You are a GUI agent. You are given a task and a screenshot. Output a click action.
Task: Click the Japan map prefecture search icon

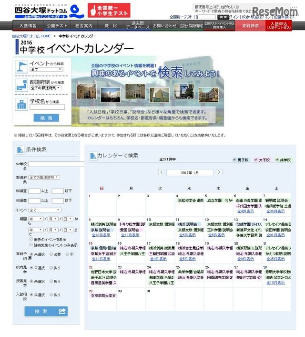click(x=21, y=85)
